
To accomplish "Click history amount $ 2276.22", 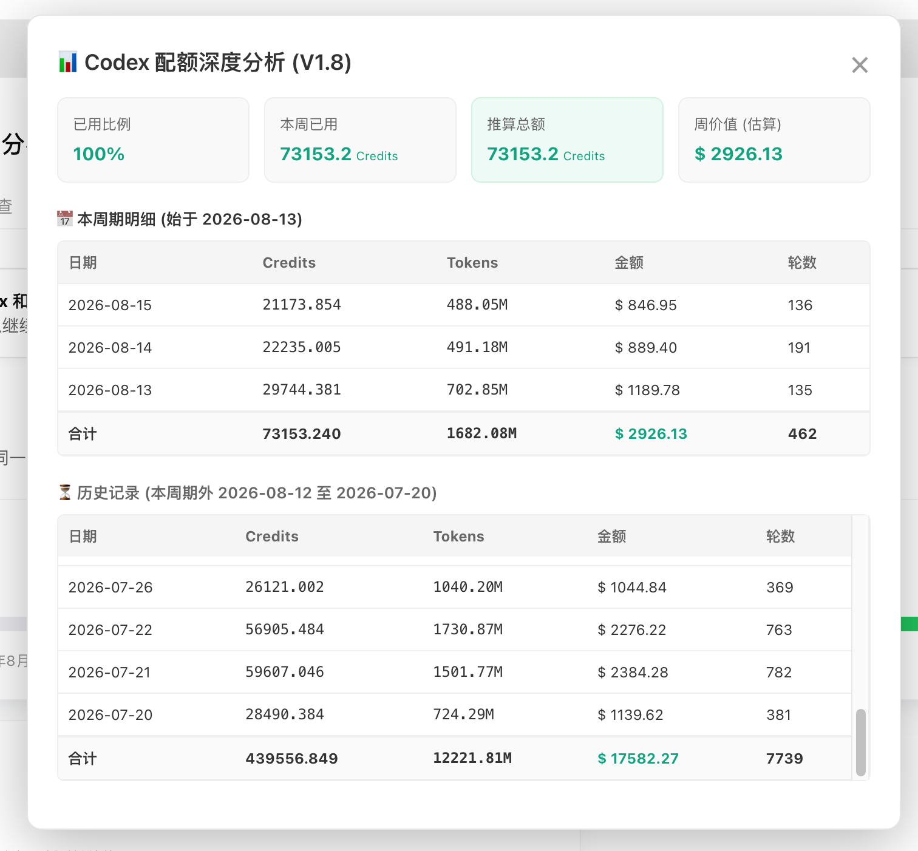I will click(x=632, y=630).
